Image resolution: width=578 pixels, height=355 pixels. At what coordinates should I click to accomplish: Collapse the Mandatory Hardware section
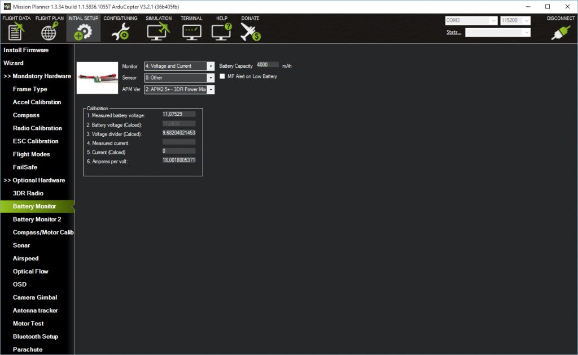click(x=37, y=76)
